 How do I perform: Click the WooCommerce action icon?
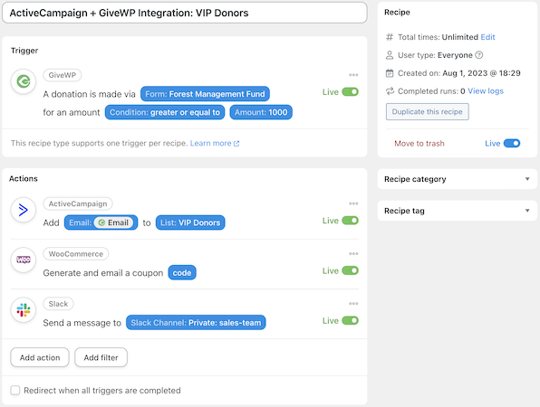click(x=24, y=260)
